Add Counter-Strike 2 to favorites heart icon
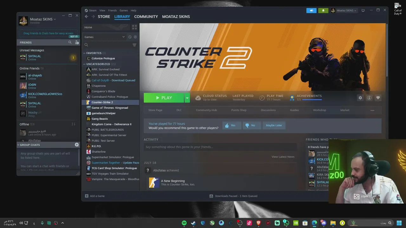 (x=378, y=98)
